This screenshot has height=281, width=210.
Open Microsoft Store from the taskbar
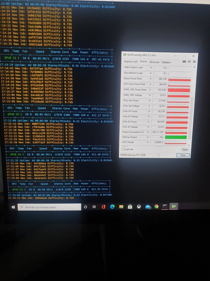pos(130,207)
